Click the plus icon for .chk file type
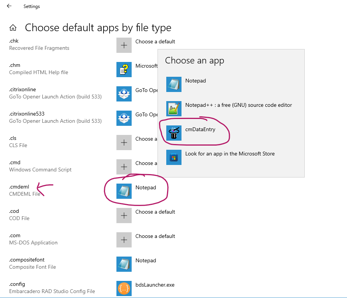Screen dimensions: 347x298 pos(124,45)
